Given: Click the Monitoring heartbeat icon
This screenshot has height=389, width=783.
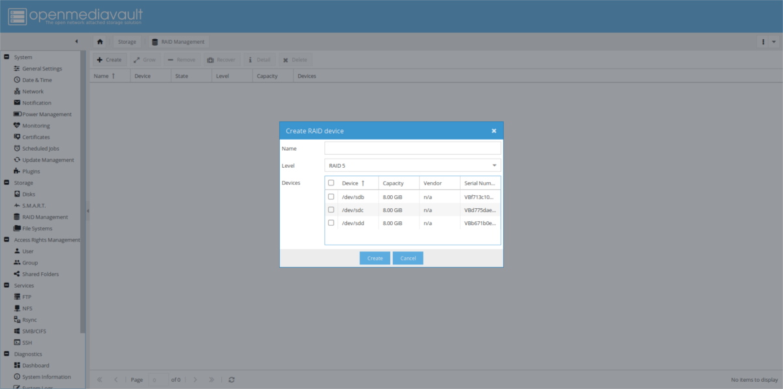Looking at the screenshot, I should point(17,125).
